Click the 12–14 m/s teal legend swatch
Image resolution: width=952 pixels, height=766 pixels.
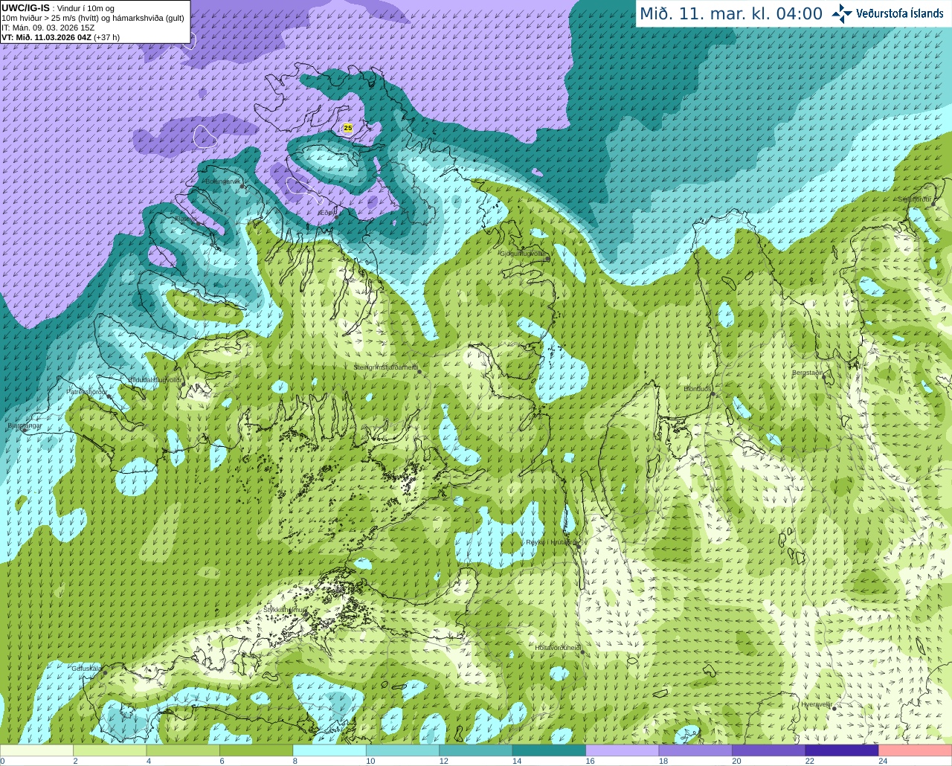(476, 750)
